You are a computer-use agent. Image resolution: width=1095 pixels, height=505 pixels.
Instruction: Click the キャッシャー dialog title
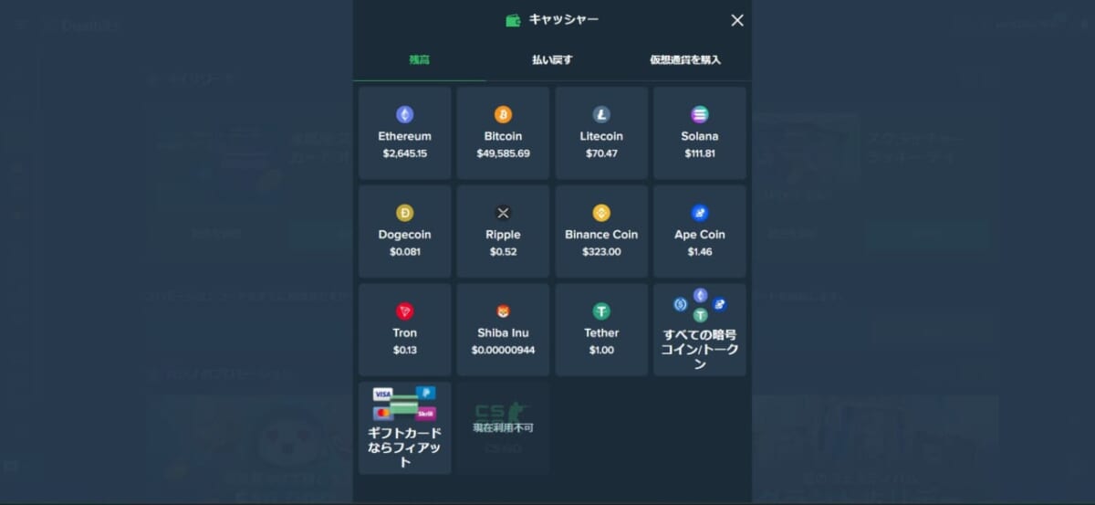[x=563, y=19]
